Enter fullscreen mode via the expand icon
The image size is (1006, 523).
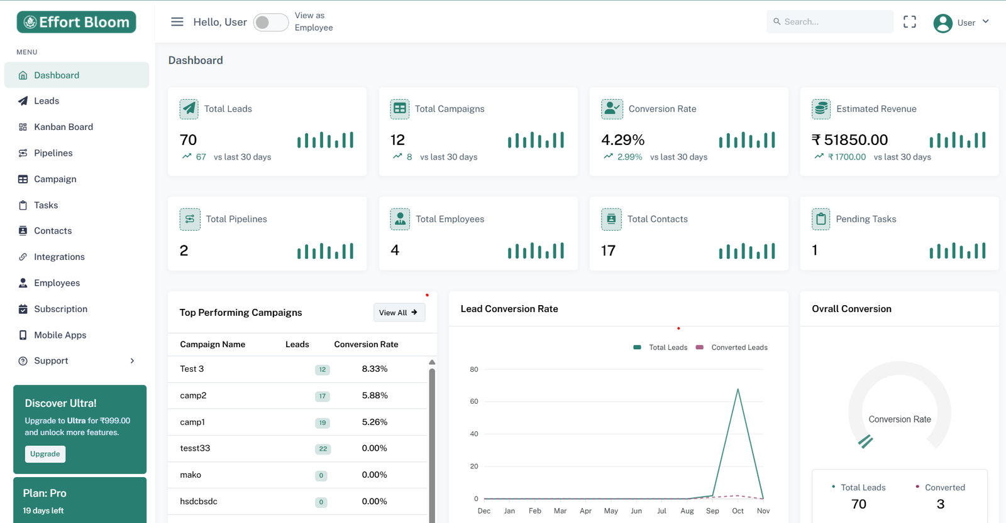pyautogui.click(x=909, y=22)
